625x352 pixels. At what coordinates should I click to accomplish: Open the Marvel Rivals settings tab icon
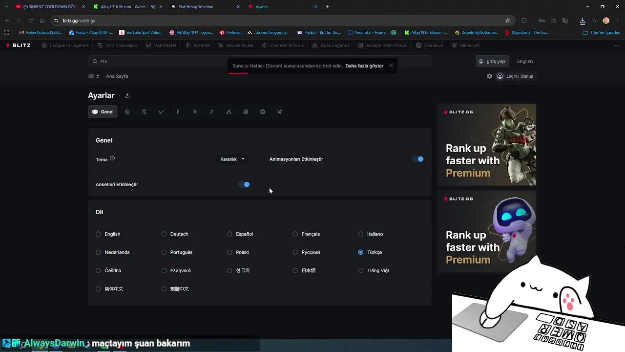pyautogui.click(x=195, y=112)
